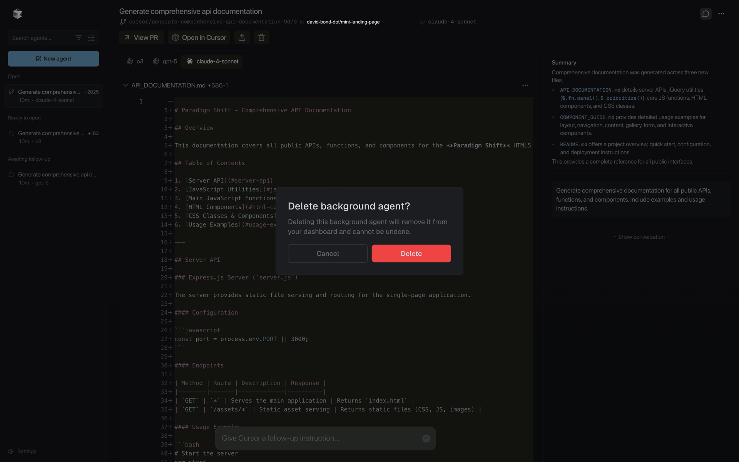The width and height of the screenshot is (739, 462).
Task: Collapse the API_DOCUMENTATION.md file diff
Action: (125, 85)
